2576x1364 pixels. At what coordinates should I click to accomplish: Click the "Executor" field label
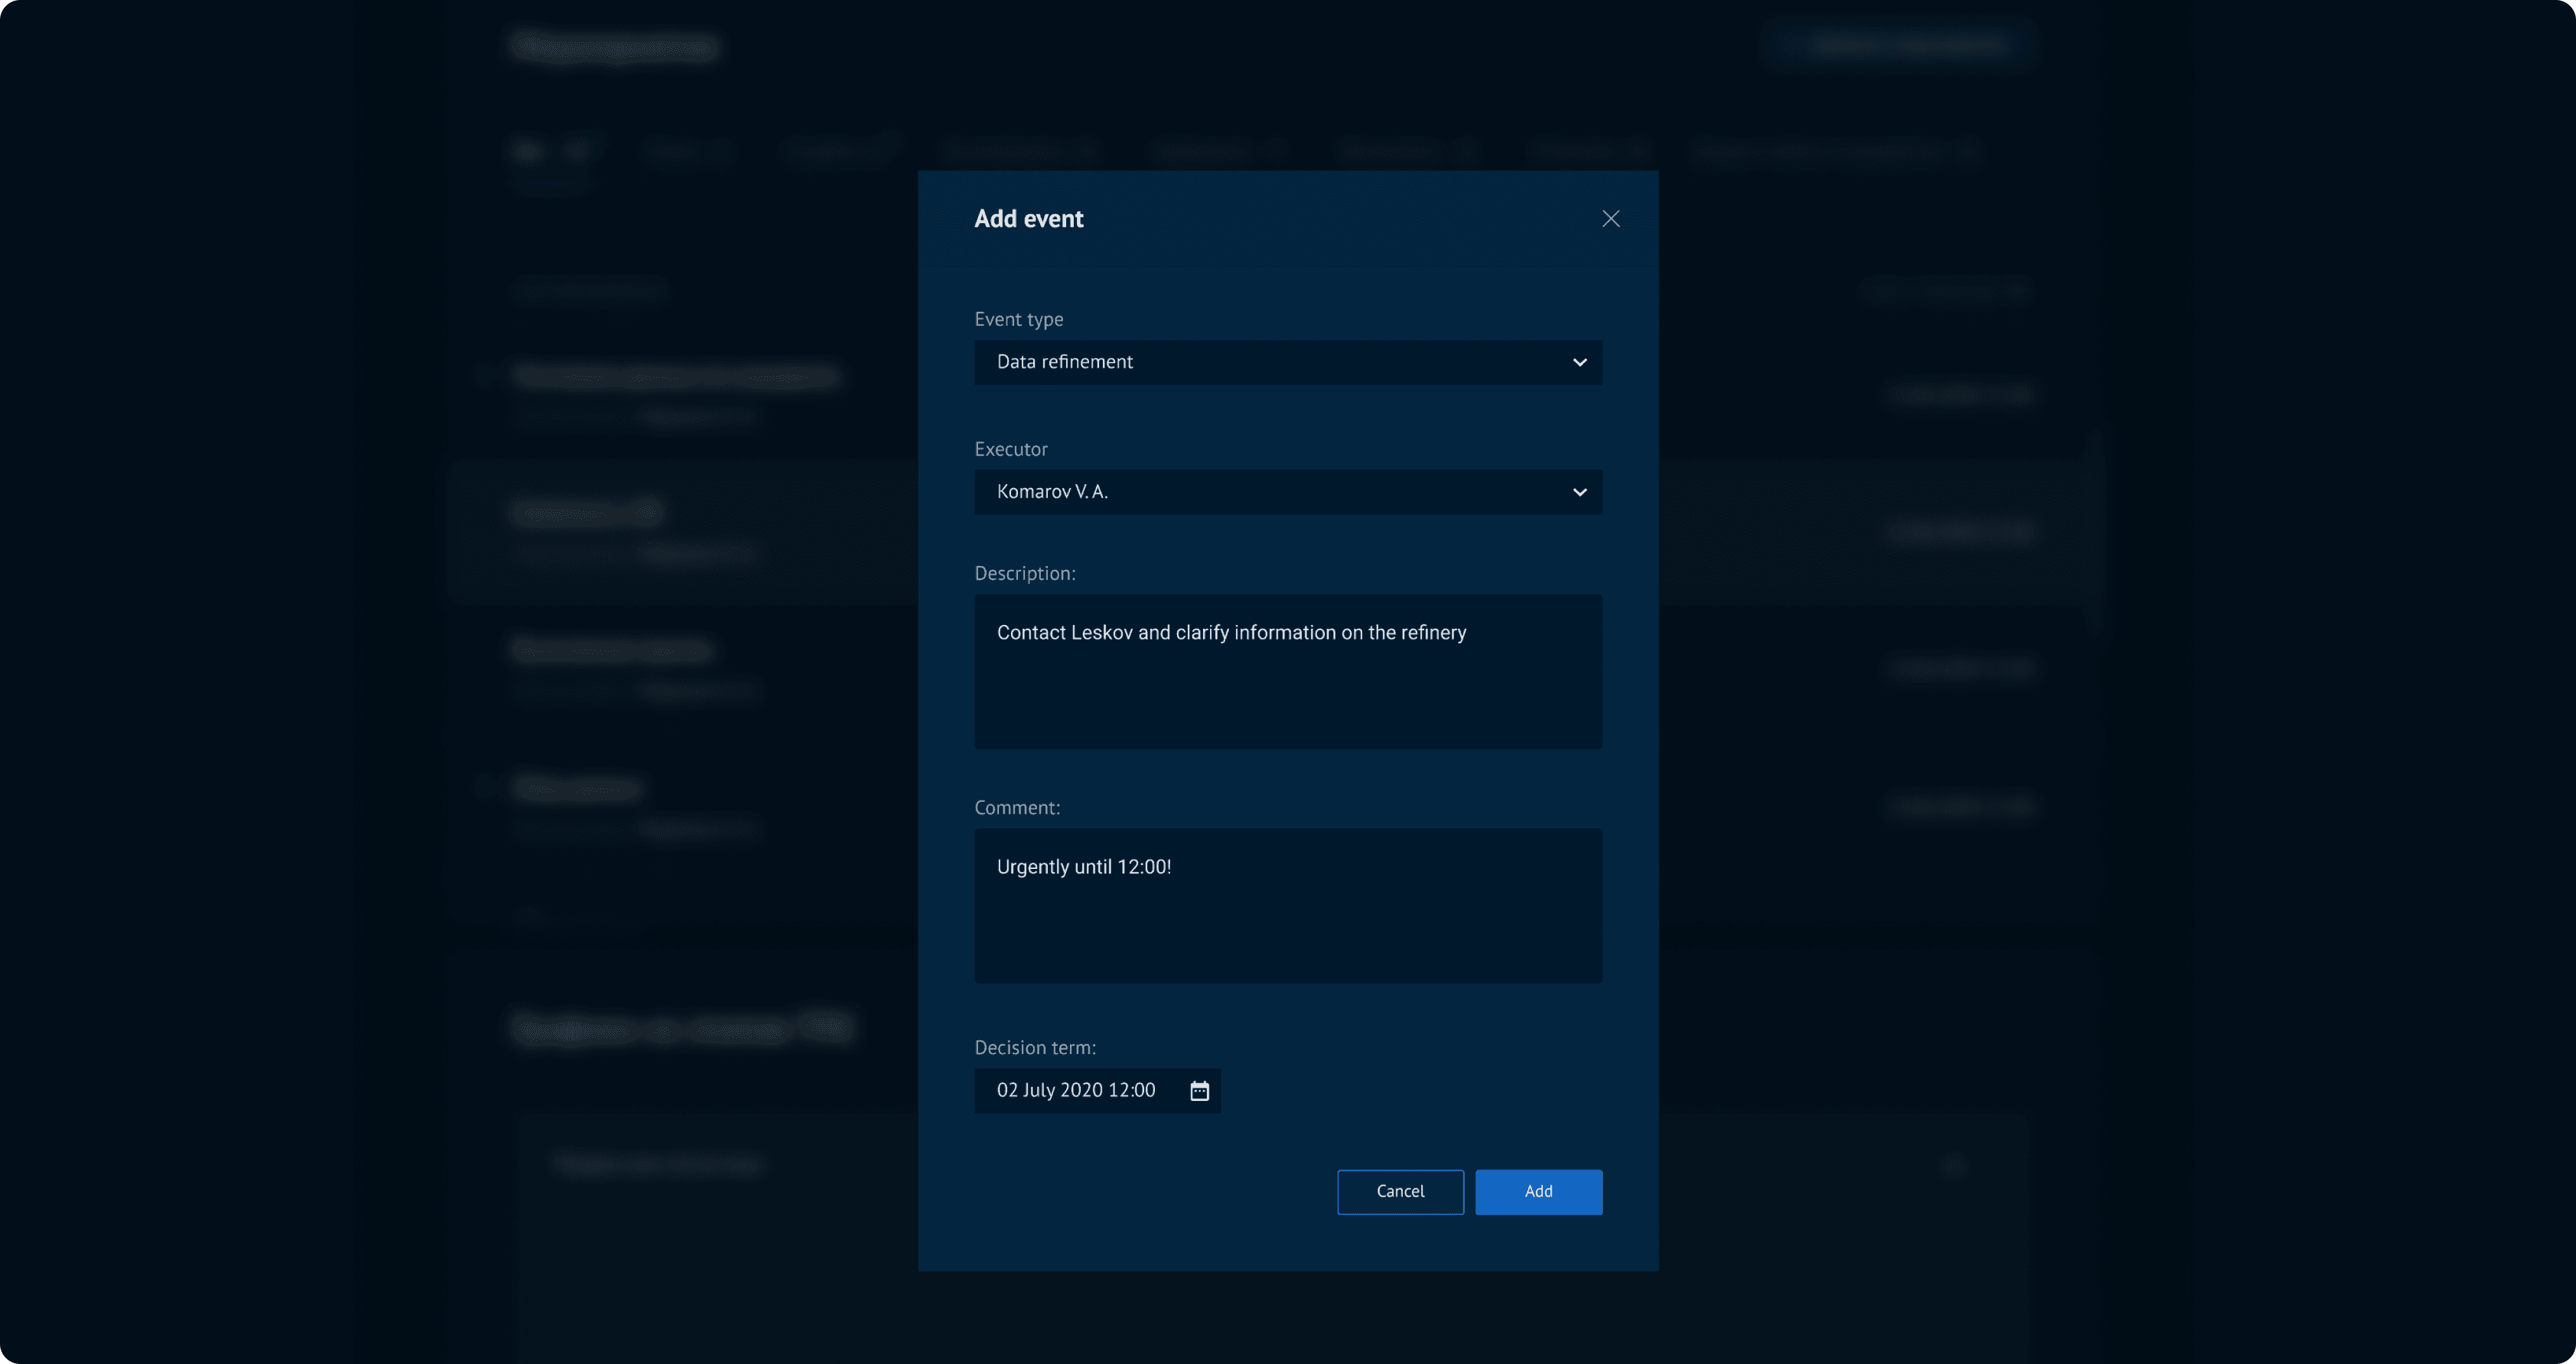click(x=1010, y=449)
